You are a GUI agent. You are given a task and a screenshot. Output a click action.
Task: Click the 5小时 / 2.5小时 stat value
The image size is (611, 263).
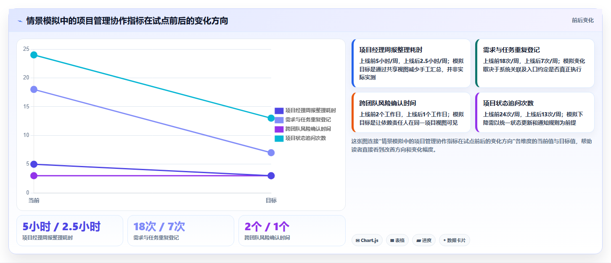pos(61,227)
